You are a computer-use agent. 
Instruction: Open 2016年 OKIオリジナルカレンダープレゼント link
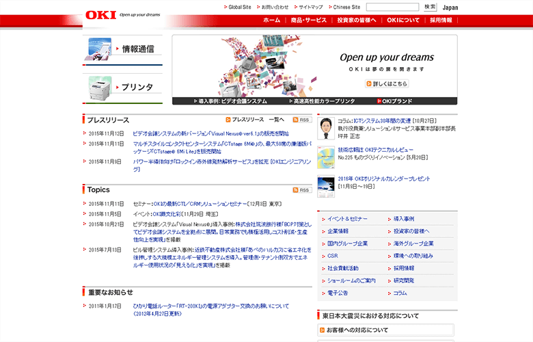coord(384,179)
